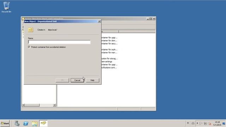Click the FI language indicator
Image resolution: width=226 pixels, height=127 pixels.
(188, 123)
